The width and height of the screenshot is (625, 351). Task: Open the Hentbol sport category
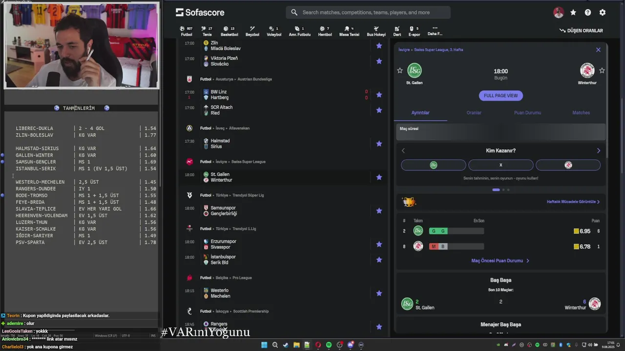click(x=325, y=31)
